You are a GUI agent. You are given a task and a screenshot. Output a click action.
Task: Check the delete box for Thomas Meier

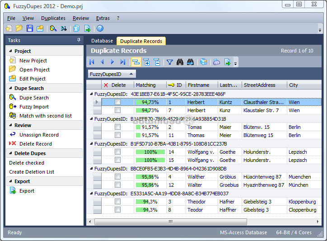pyautogui.click(x=117, y=135)
